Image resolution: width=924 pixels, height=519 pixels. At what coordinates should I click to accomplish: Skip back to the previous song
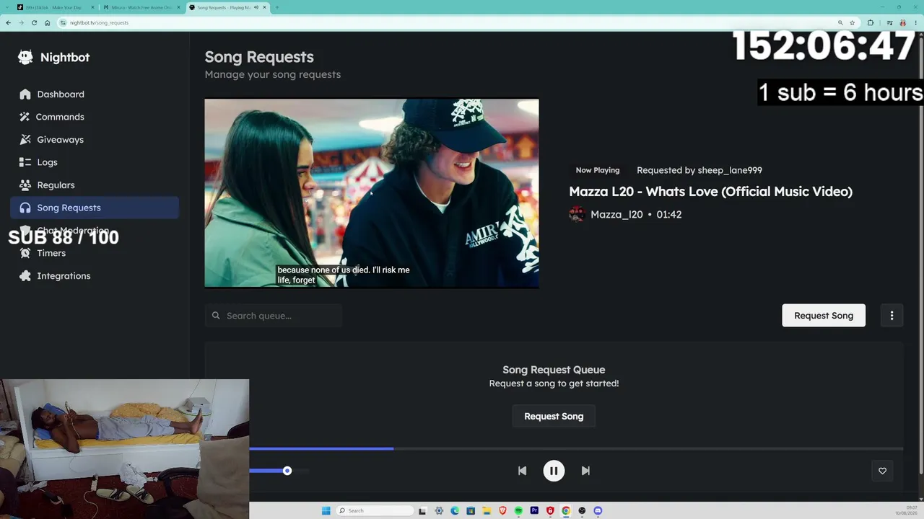tap(522, 471)
